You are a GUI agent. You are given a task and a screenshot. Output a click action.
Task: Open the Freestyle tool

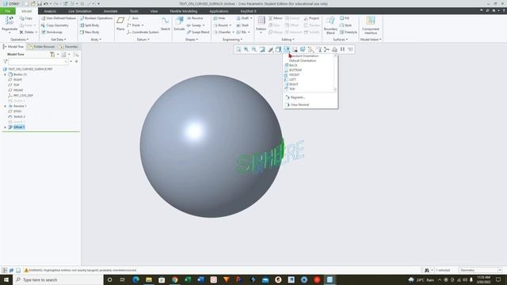pyautogui.click(x=349, y=32)
